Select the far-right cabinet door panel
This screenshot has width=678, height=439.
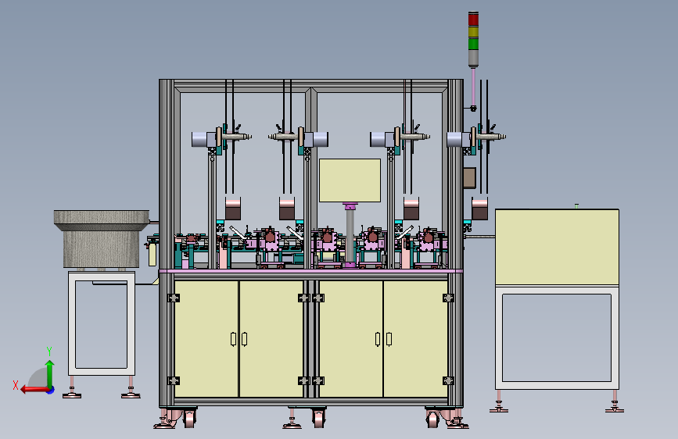coord(415,339)
